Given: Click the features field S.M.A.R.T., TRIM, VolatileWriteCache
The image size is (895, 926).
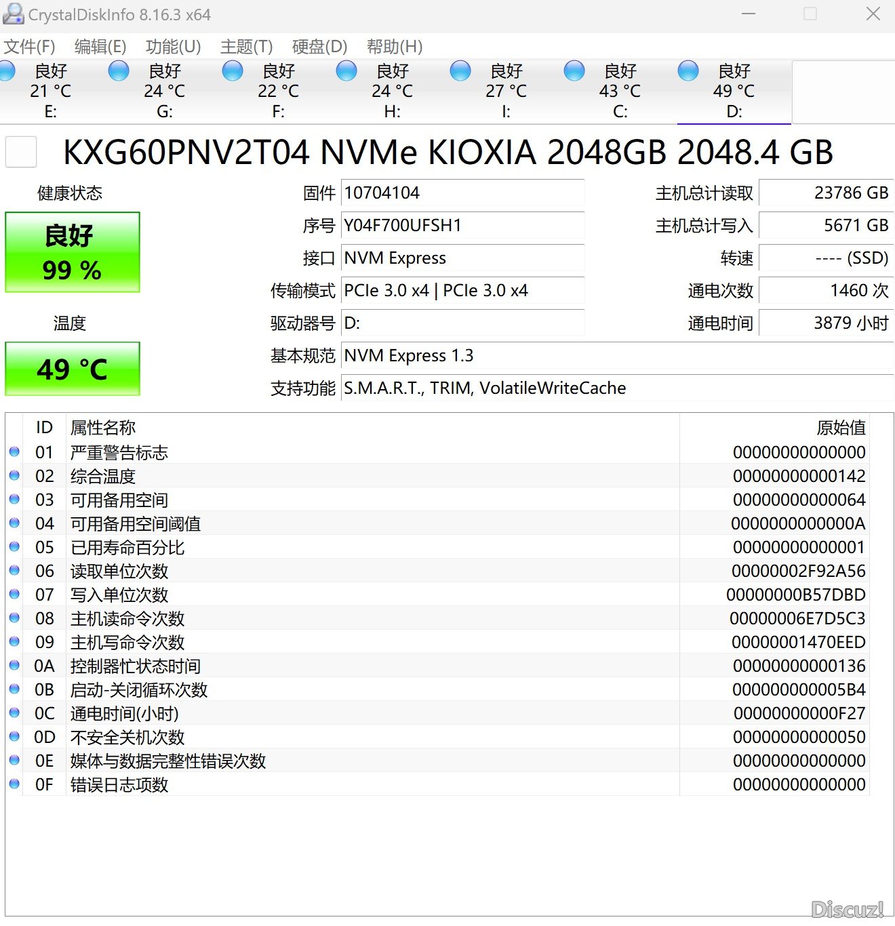Looking at the screenshot, I should 617,388.
